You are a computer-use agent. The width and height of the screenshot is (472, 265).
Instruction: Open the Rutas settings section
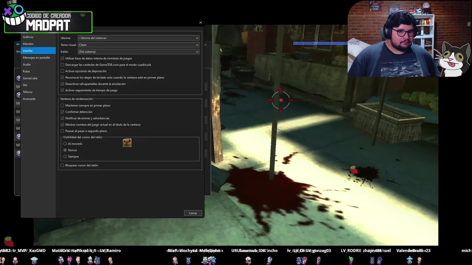click(x=38, y=71)
